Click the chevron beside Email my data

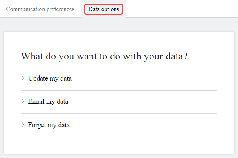coord(23,102)
